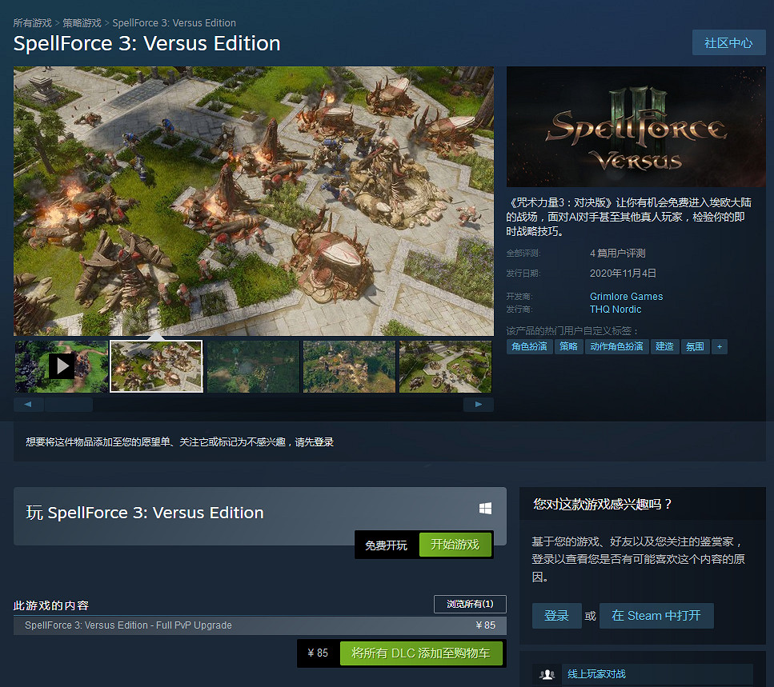774x687 pixels.
Task: Browse all DLC via 浏览所有(1)
Action: point(470,604)
